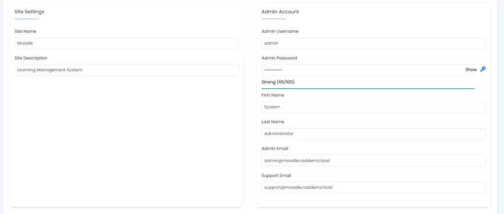Image resolution: width=504 pixels, height=214 pixels.
Task: Click the "Strong (65/100)" strength text
Action: click(x=278, y=82)
